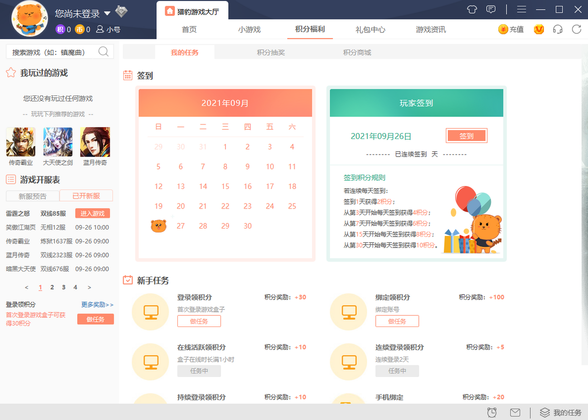Viewport: 588px width, 420px height.
Task: Click the 进入游戏 button for 雷霆之怒
Action: (x=93, y=213)
